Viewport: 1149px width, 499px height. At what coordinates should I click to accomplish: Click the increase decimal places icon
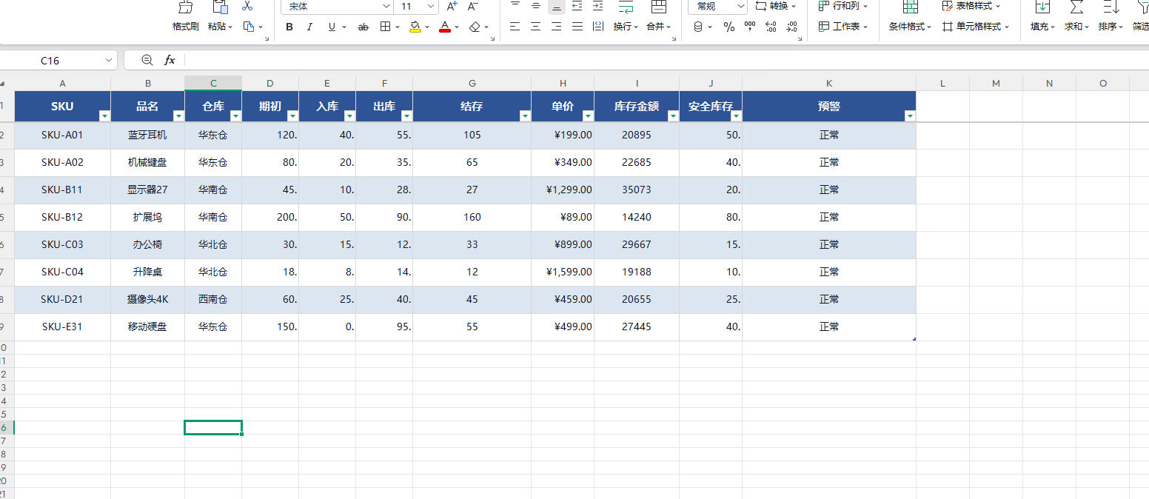(x=771, y=27)
